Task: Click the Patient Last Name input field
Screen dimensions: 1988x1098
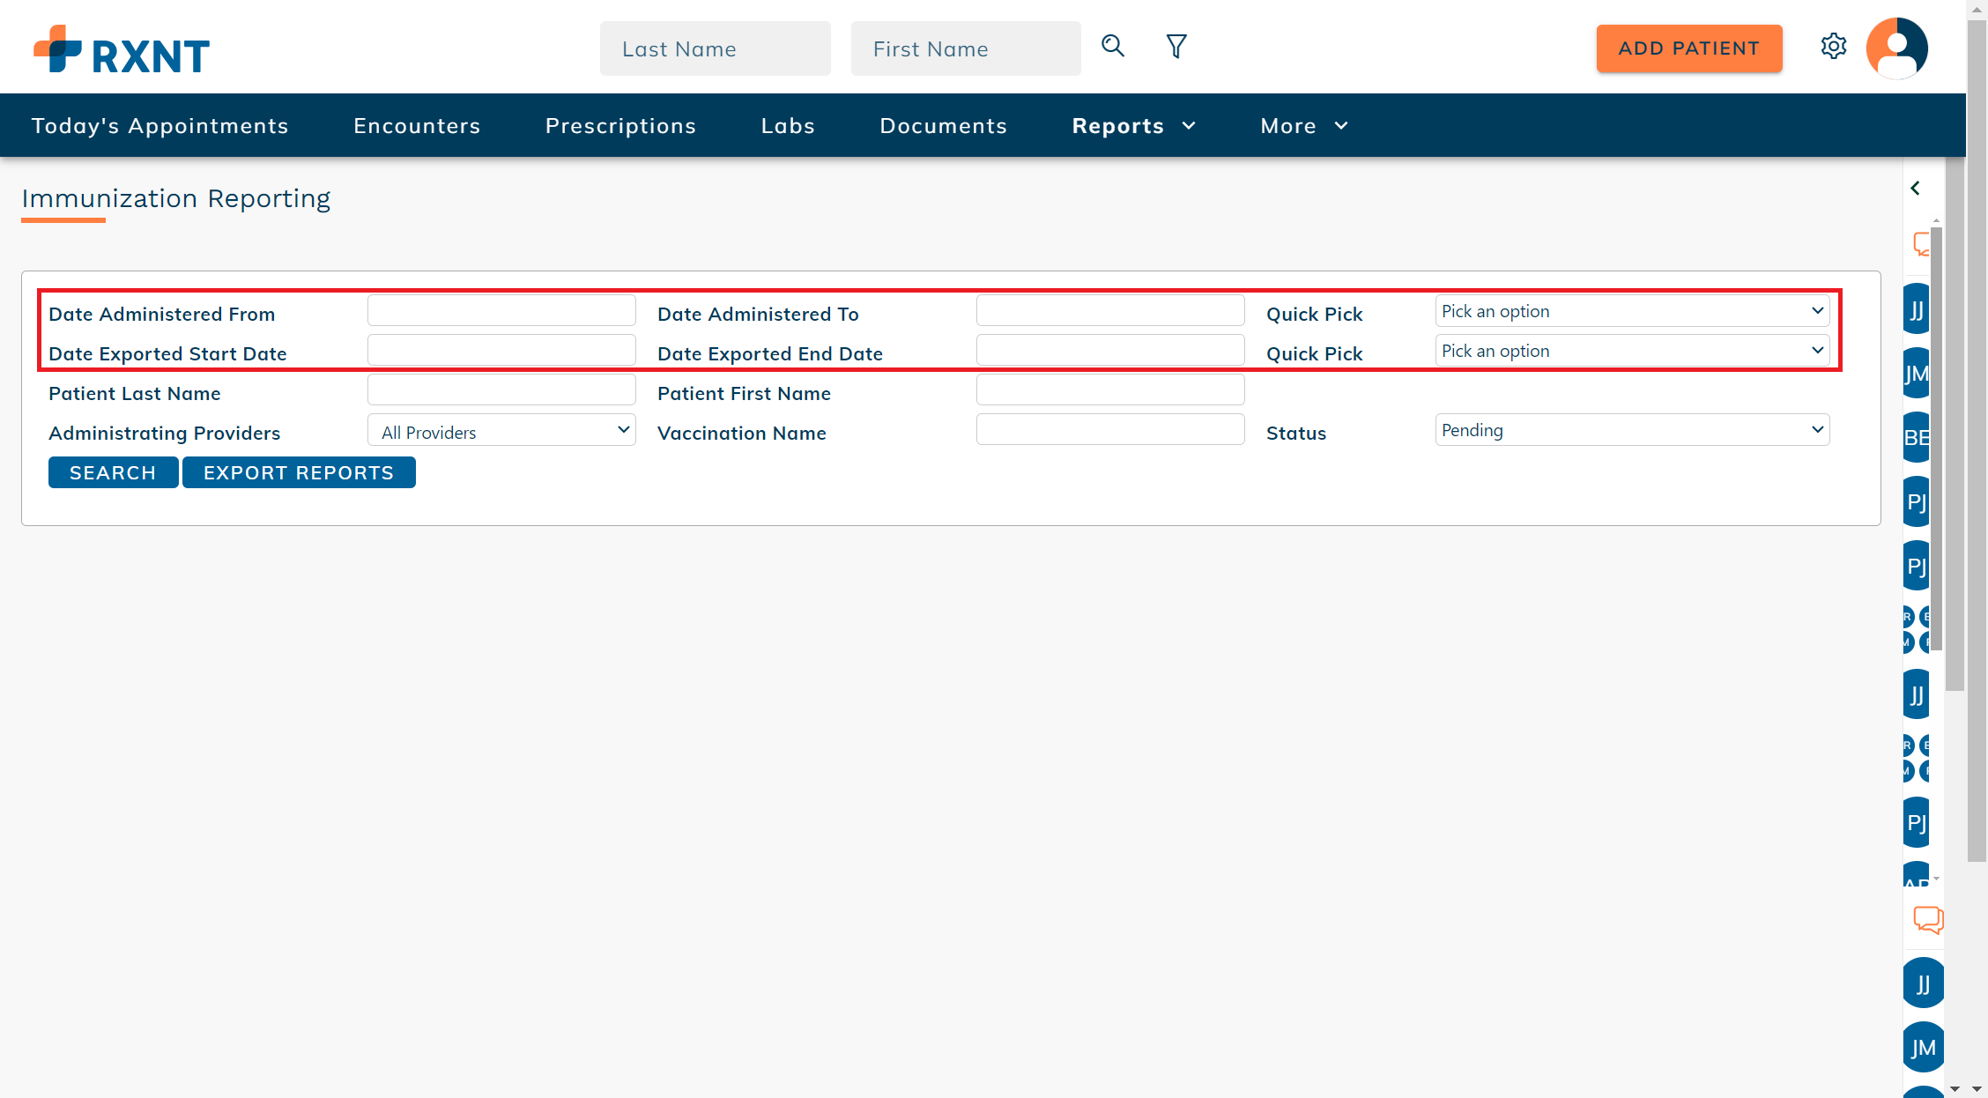Action: tap(501, 389)
